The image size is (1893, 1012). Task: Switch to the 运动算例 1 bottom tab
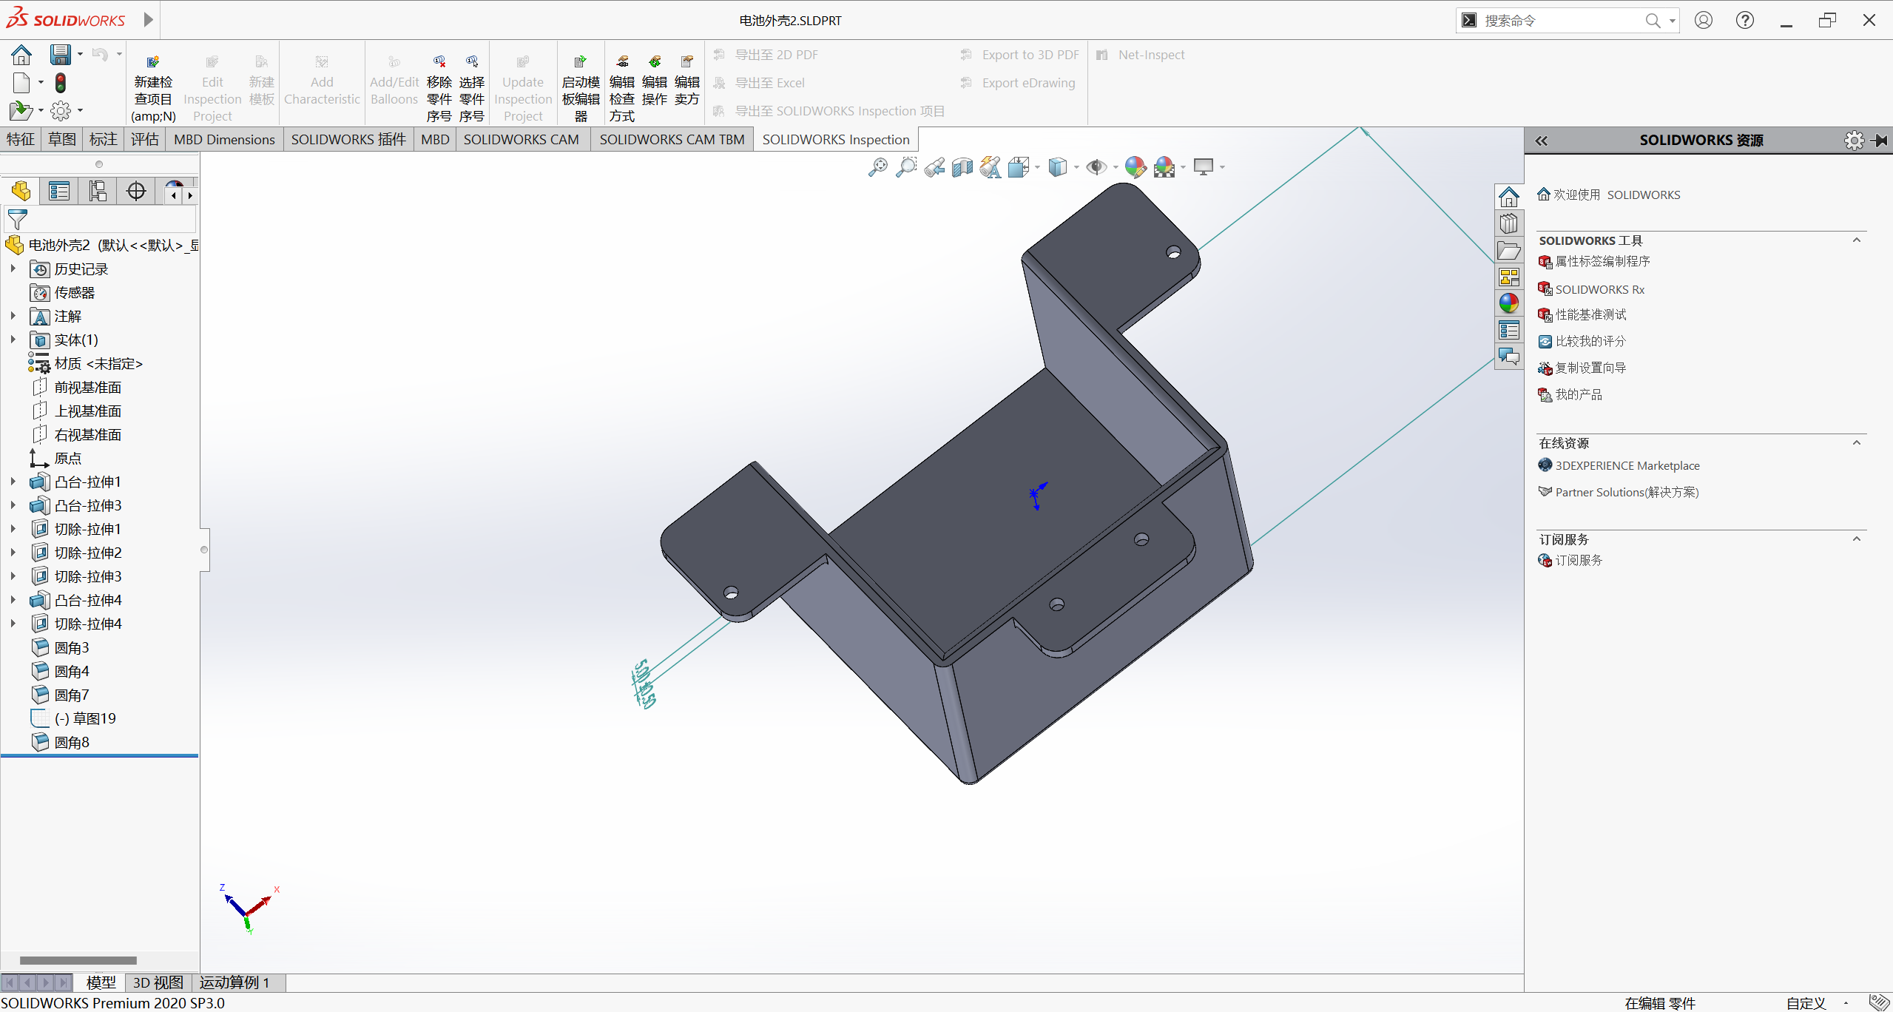[x=234, y=982]
